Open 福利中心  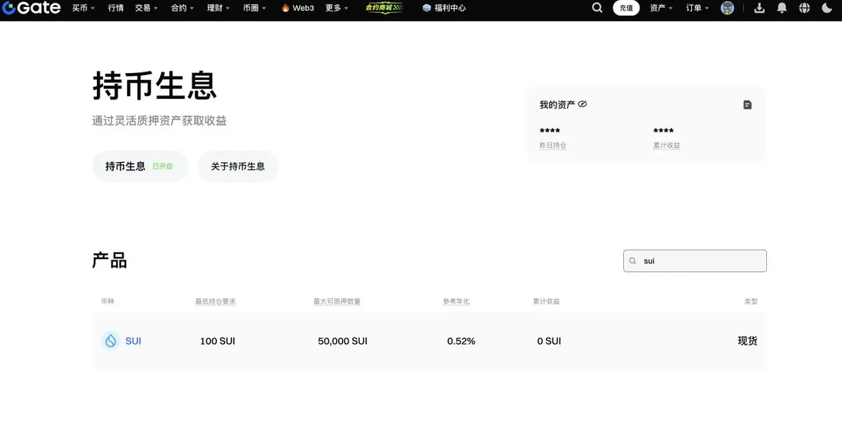tap(444, 8)
